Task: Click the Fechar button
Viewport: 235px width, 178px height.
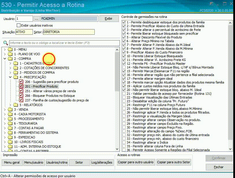Action: tap(219, 167)
